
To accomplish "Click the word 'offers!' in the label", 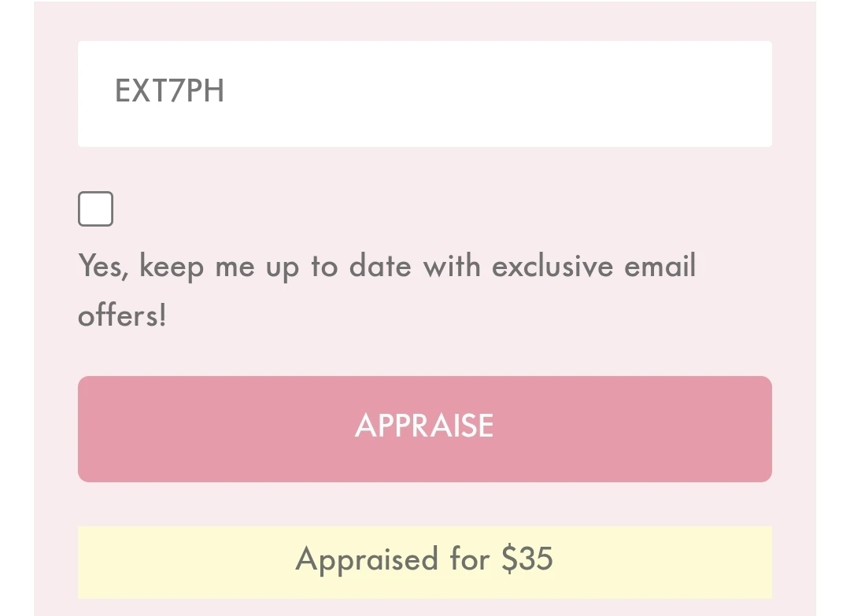I will click(x=122, y=315).
